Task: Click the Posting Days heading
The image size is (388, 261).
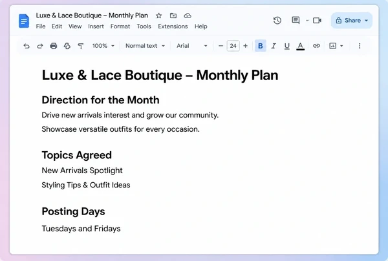Action: (x=73, y=211)
